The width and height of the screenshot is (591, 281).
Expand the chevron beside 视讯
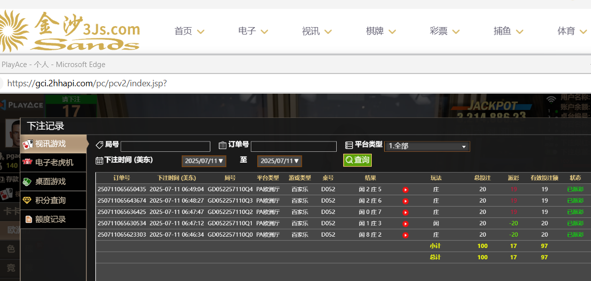tap(328, 32)
